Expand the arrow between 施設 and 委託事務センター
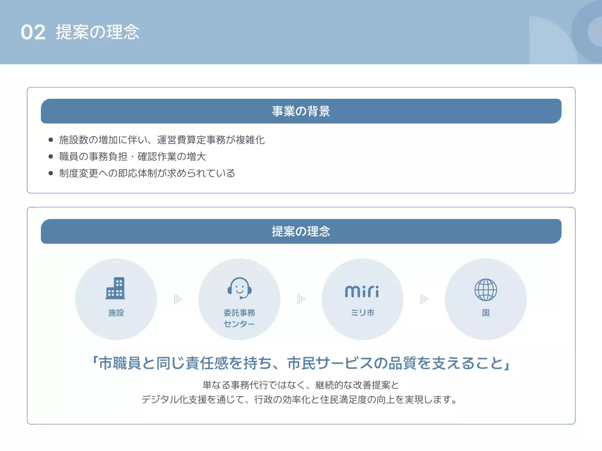 [178, 298]
